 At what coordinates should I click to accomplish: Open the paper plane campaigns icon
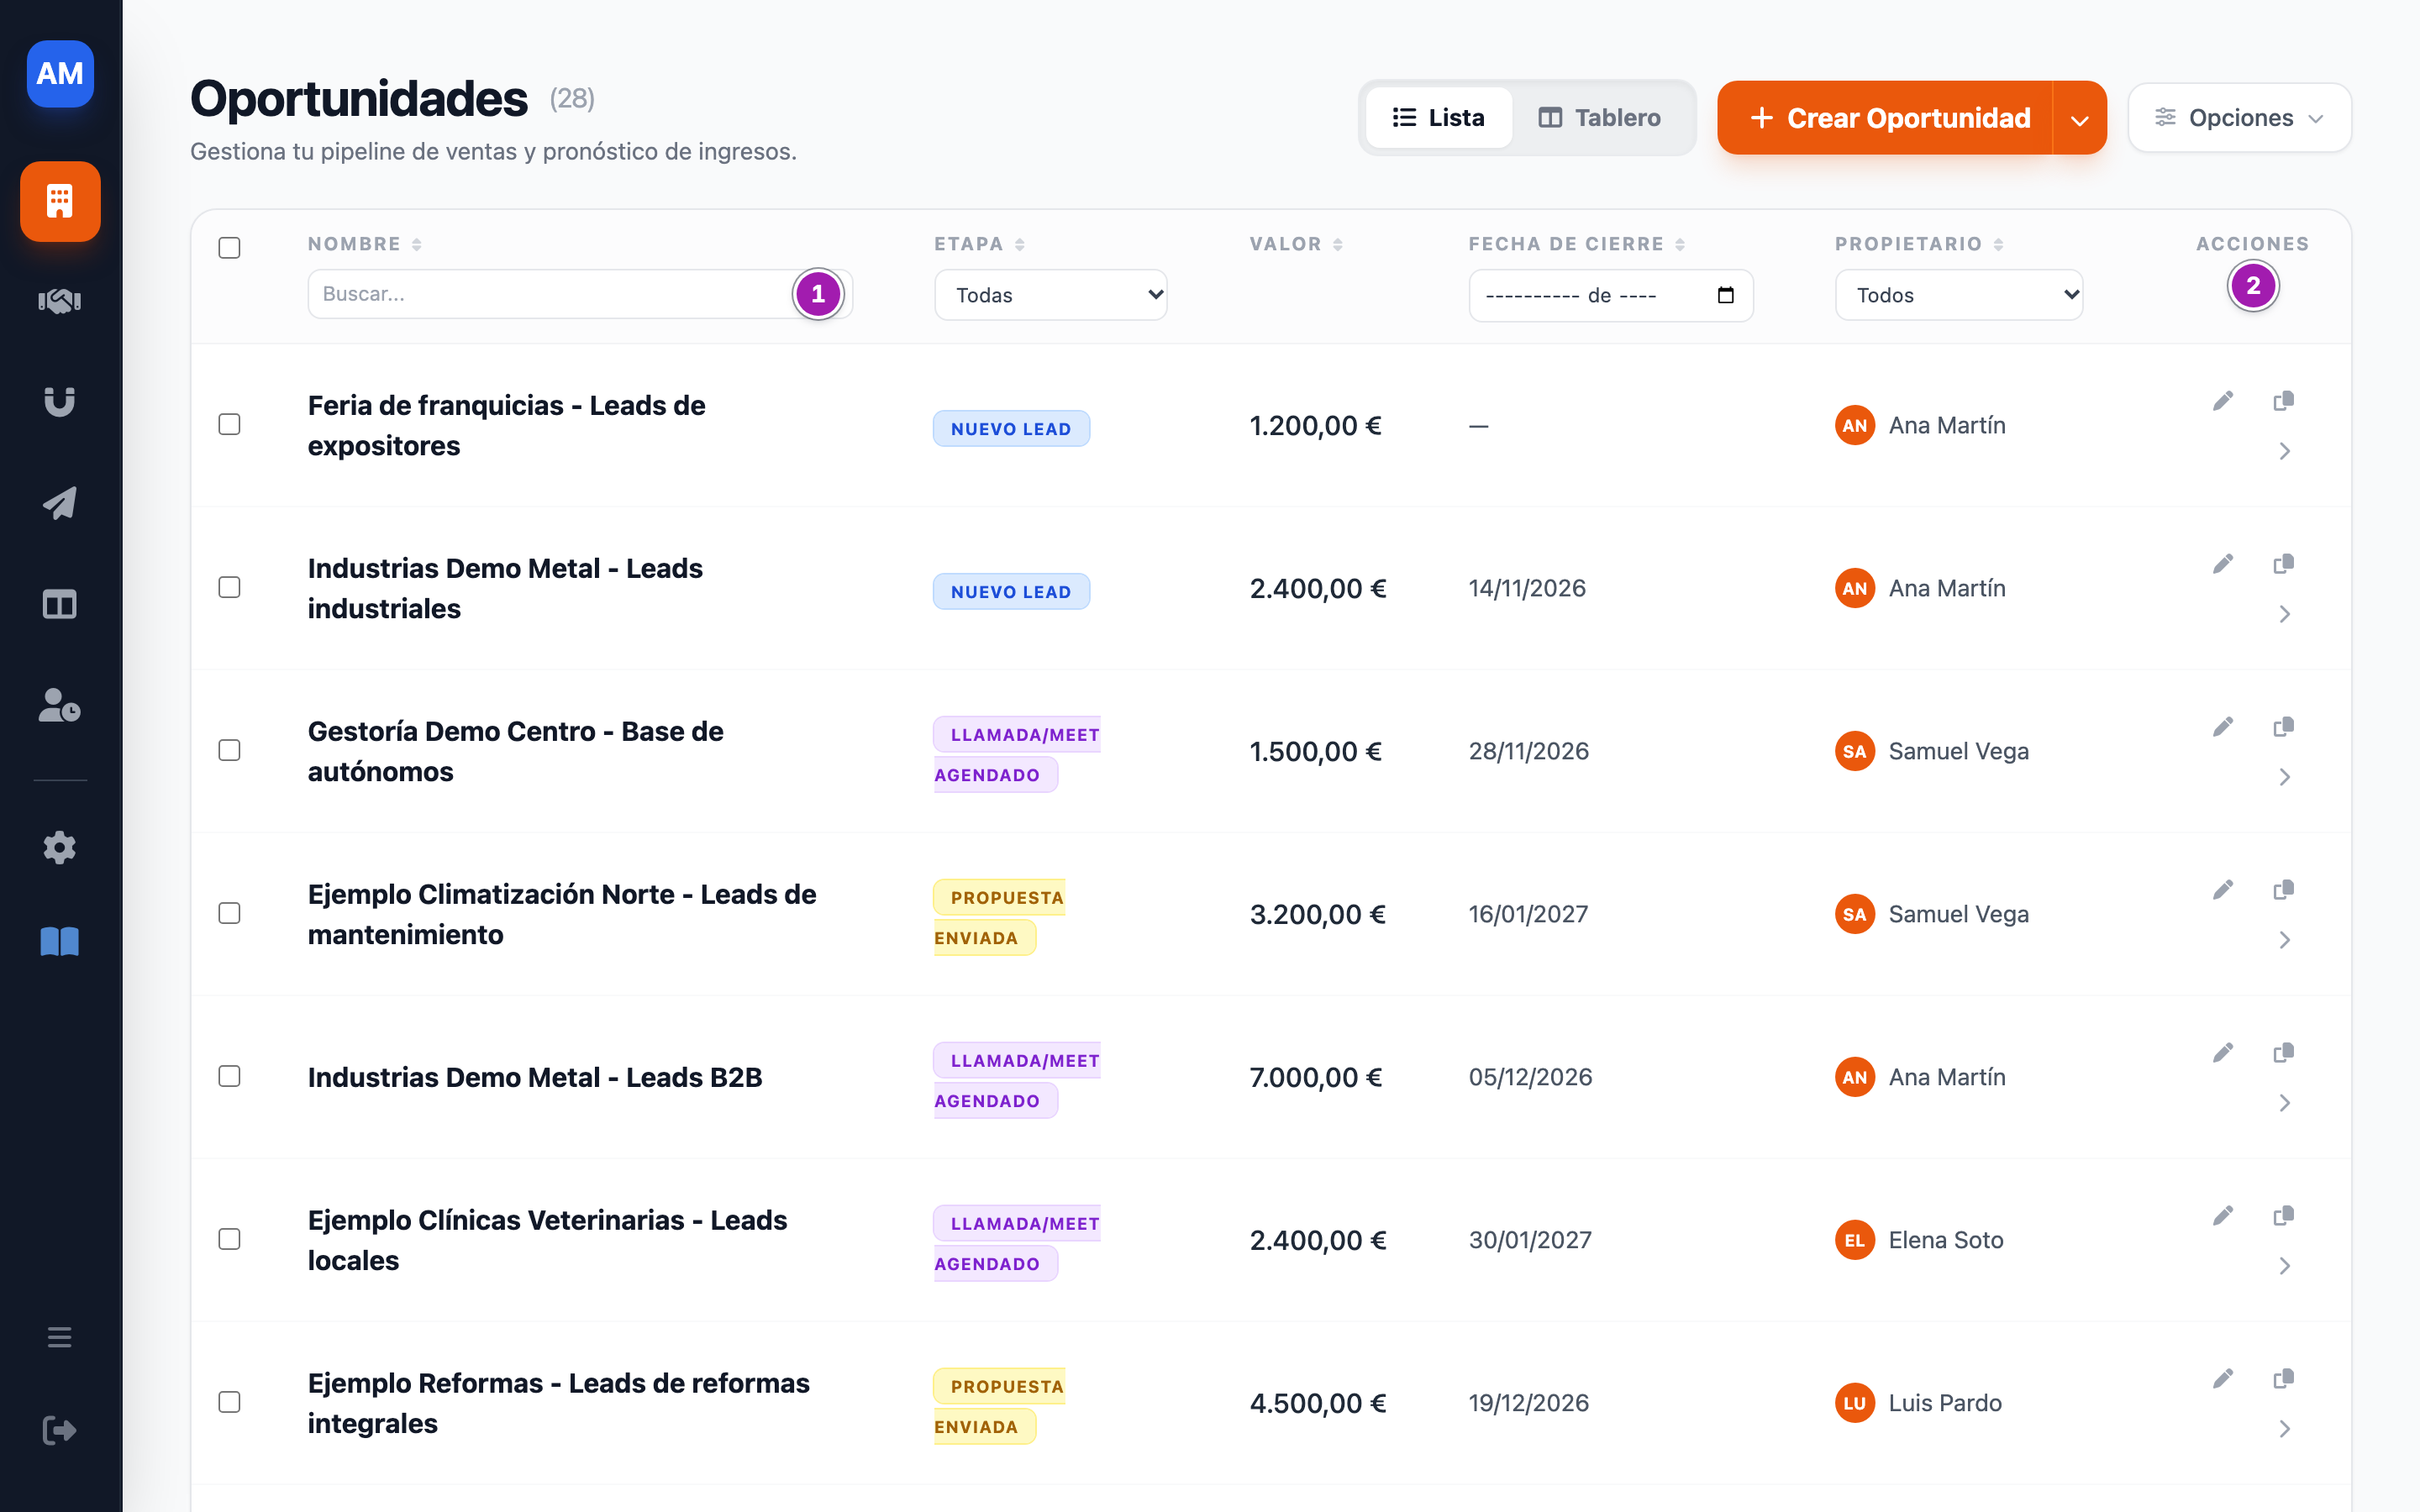60,503
